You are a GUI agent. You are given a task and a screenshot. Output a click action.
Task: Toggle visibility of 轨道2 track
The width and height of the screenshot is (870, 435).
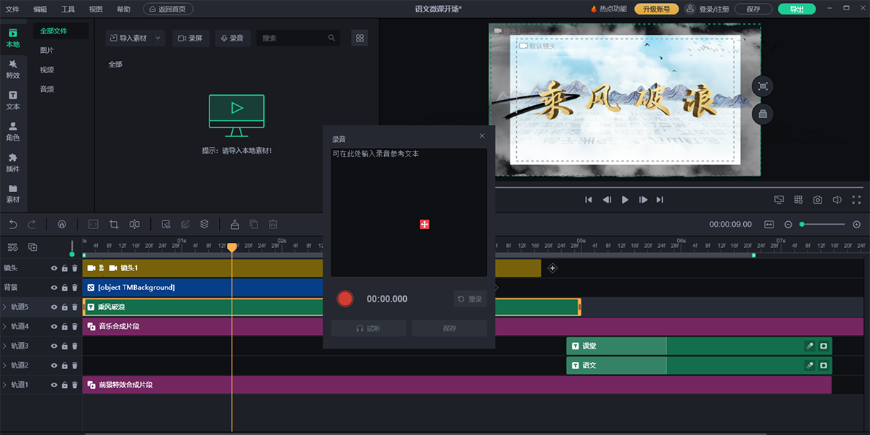click(x=54, y=366)
